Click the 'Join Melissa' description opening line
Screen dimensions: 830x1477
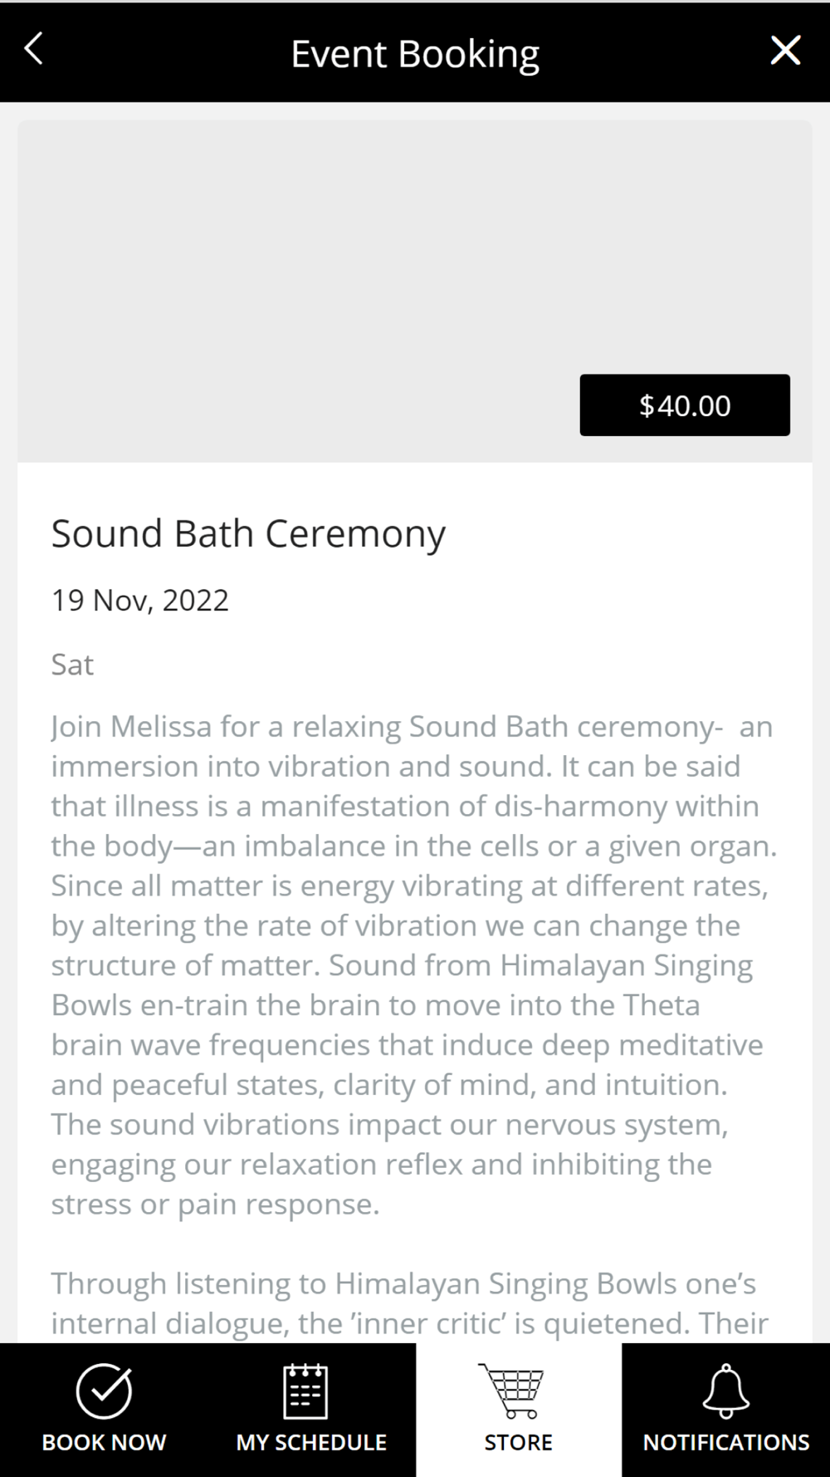pyautogui.click(x=412, y=727)
